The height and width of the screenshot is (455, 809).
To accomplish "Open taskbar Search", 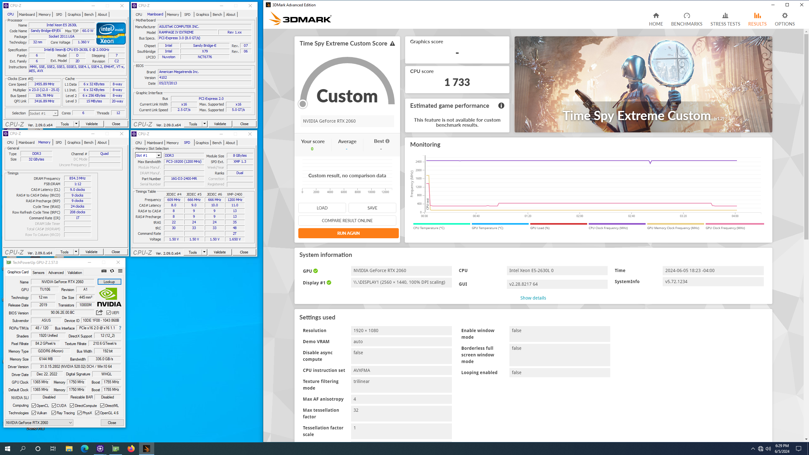I will tap(23, 449).
